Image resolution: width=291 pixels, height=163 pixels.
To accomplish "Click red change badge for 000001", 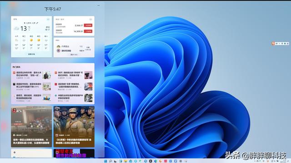I will pyautogui.click(x=88, y=25).
